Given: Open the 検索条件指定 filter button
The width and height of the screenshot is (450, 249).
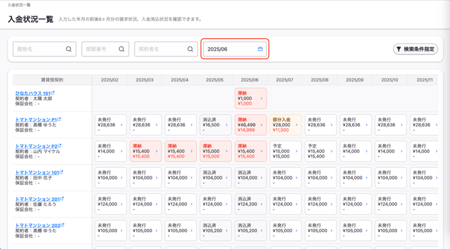Looking at the screenshot, I should click(x=415, y=49).
